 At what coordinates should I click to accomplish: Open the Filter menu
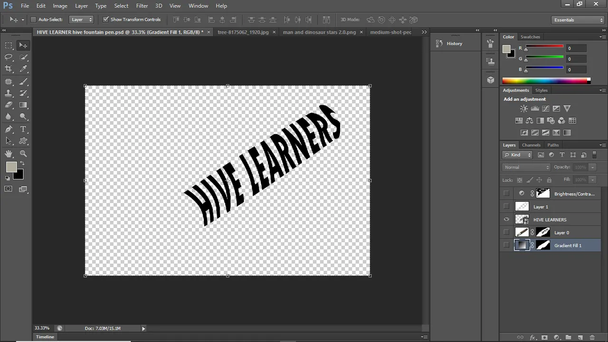(x=142, y=6)
